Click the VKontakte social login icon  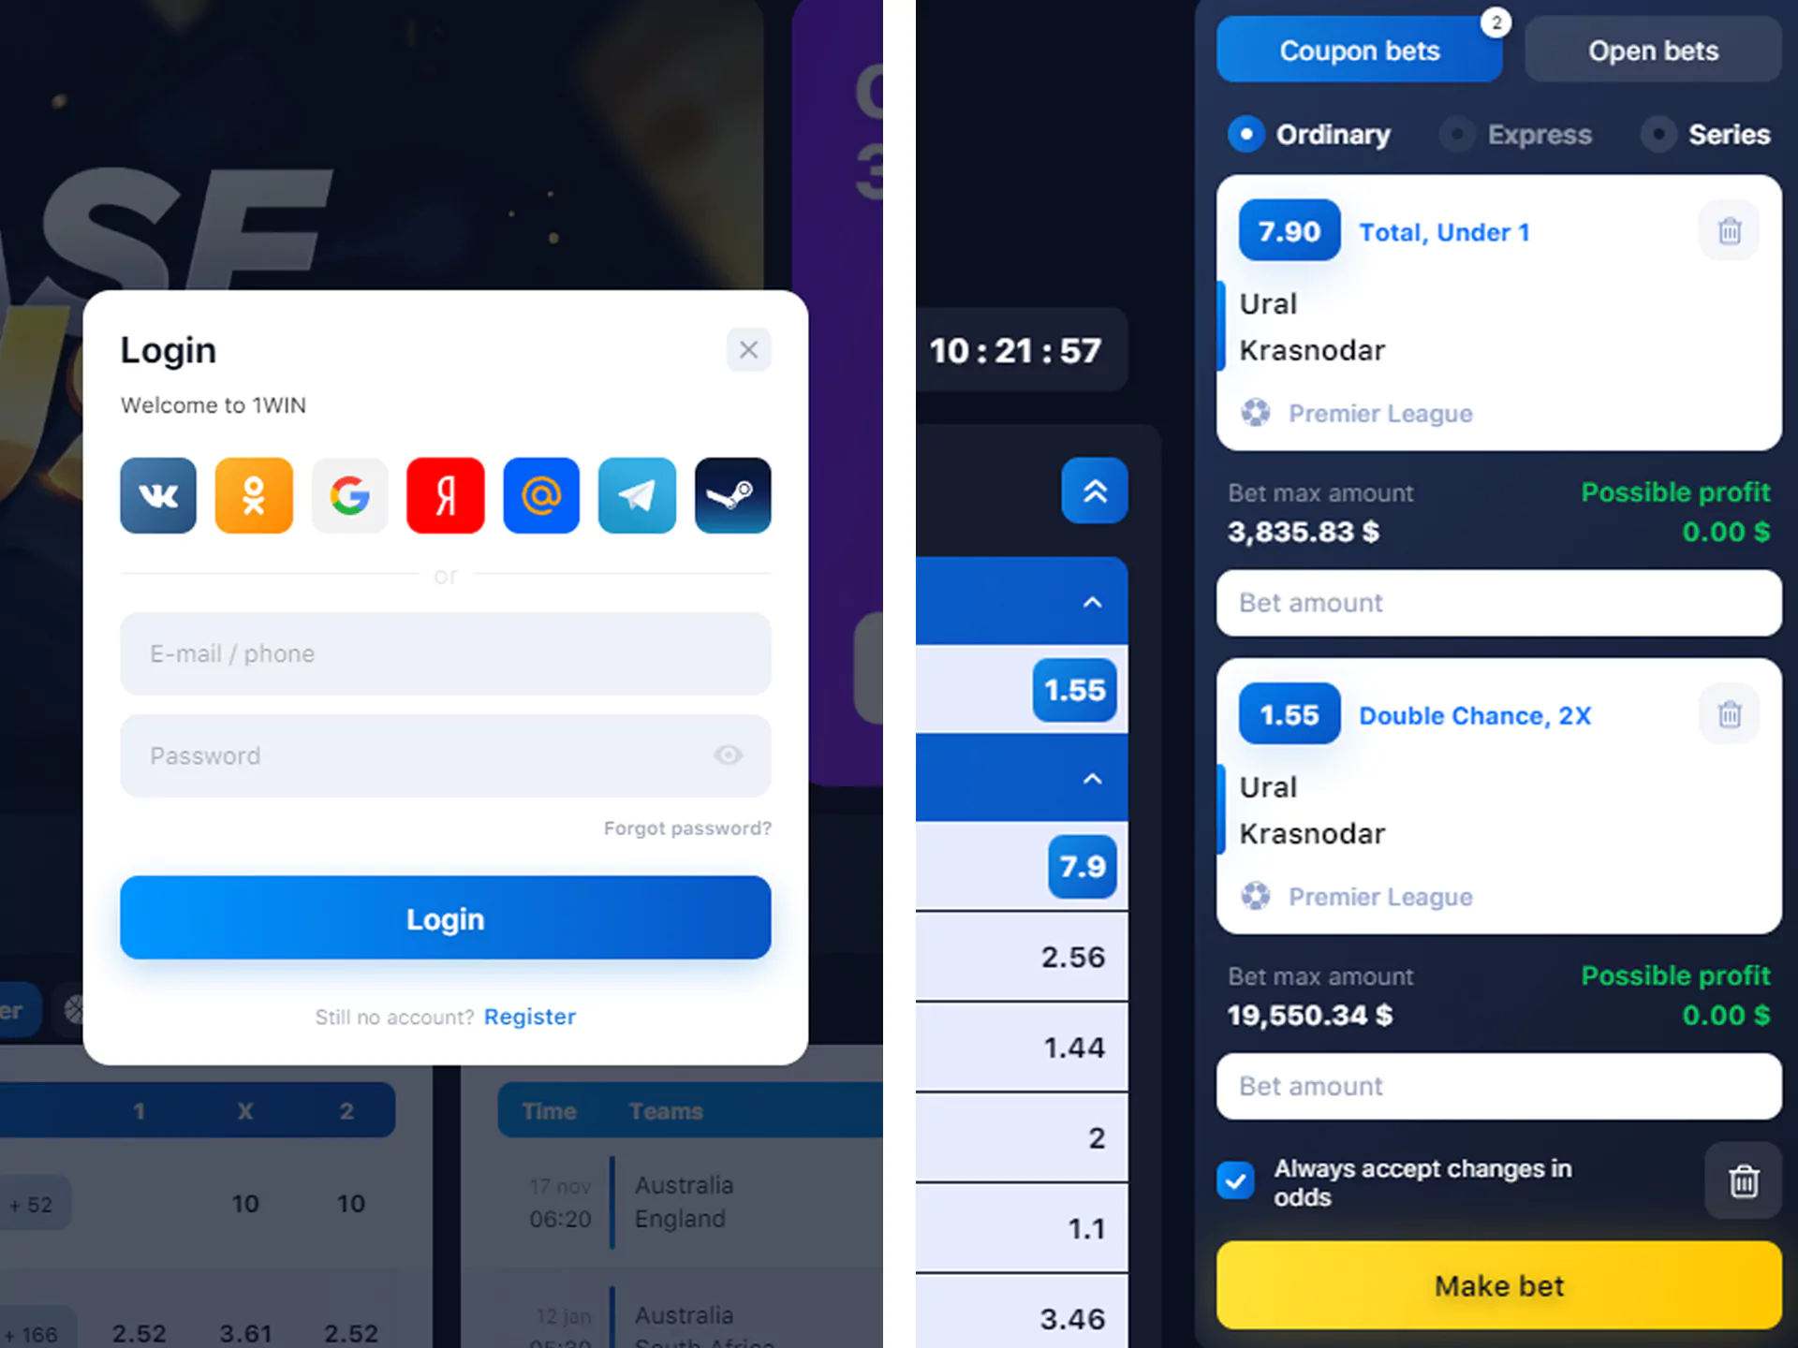pos(158,494)
